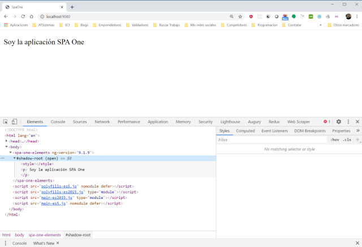Viewport: 362px width, 247px height.
Task: Collapse the #shadow-root node
Action: [x=14, y=158]
